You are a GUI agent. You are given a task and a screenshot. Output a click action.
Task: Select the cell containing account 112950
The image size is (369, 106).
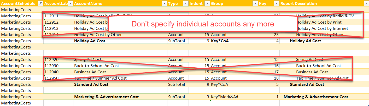(x=58, y=78)
